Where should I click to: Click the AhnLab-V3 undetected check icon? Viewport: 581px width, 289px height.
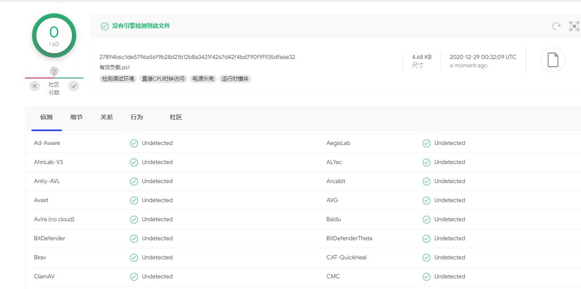click(x=134, y=162)
